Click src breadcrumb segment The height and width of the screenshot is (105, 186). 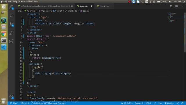[x=19, y=11]
